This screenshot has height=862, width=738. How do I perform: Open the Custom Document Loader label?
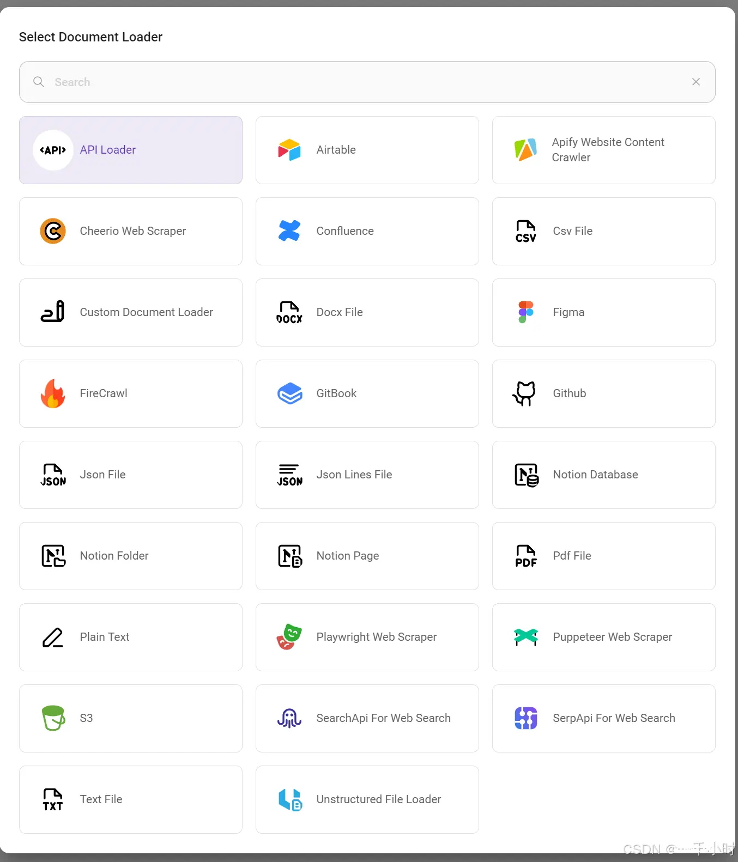pyautogui.click(x=147, y=312)
